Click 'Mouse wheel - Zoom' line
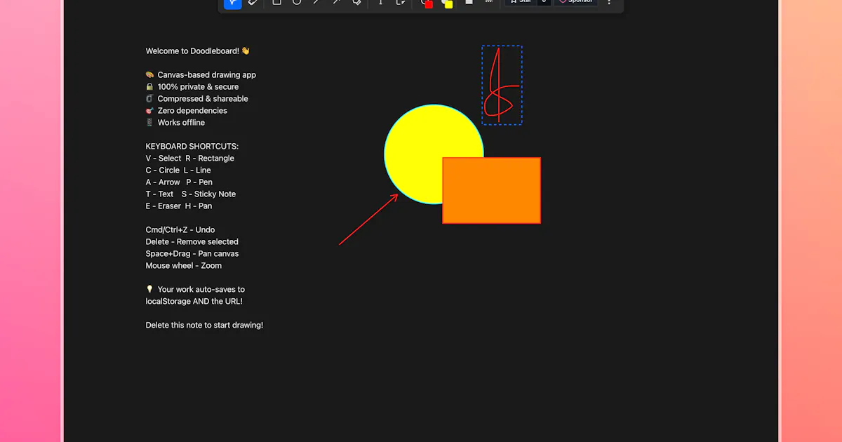 pos(184,266)
